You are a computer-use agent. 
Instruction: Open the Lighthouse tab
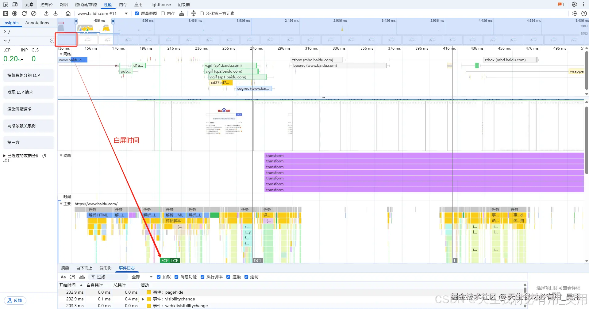coord(160,5)
